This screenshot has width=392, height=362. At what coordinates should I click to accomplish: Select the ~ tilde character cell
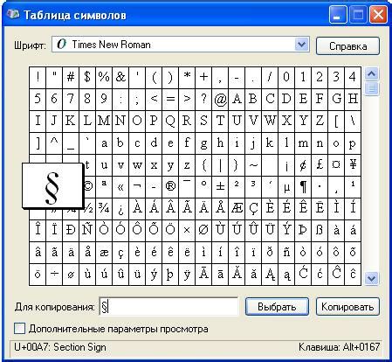click(x=253, y=165)
